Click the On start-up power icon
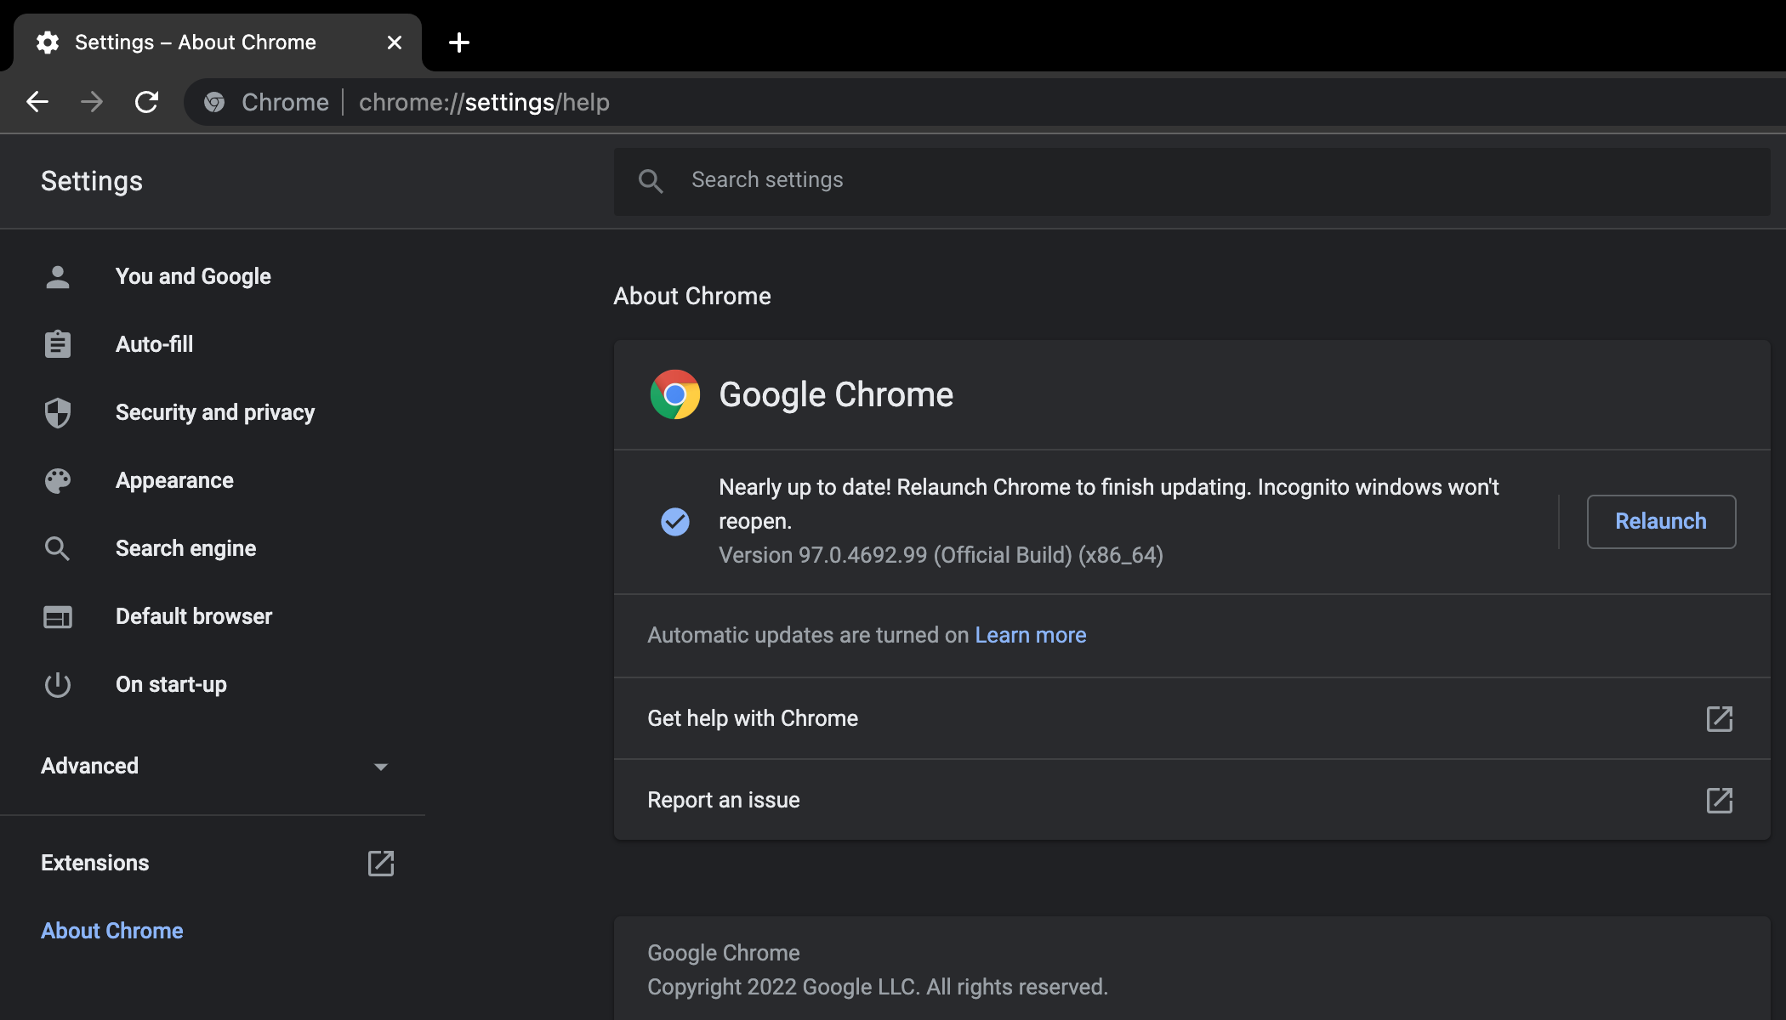 tap(56, 684)
